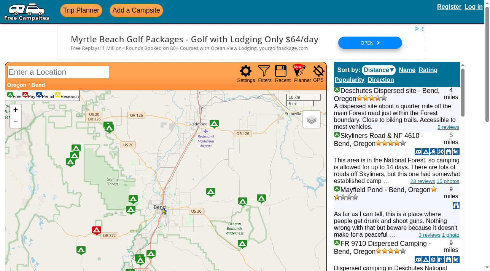Screen dimensions: 490x271
Task: Open Deschutes Dispersed site listing title
Action: click(387, 95)
